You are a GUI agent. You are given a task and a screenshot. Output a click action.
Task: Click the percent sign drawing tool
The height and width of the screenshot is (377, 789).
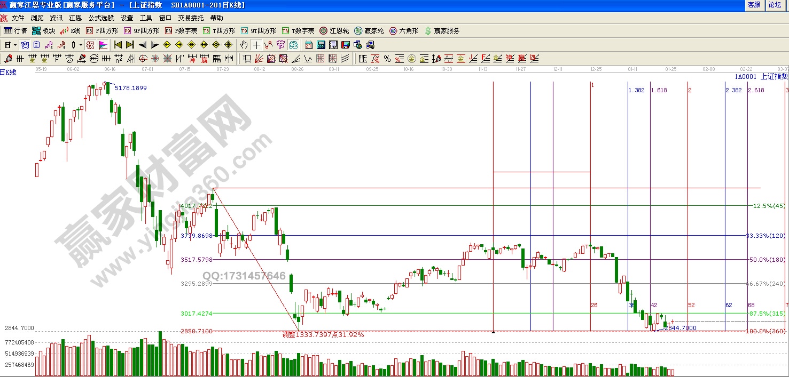[x=387, y=59]
